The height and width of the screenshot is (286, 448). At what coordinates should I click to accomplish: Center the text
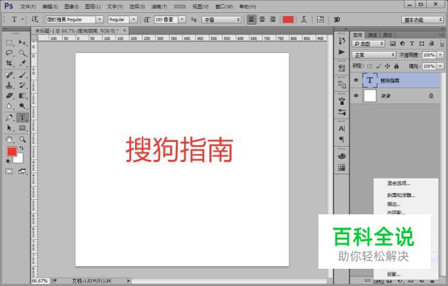pos(263,19)
